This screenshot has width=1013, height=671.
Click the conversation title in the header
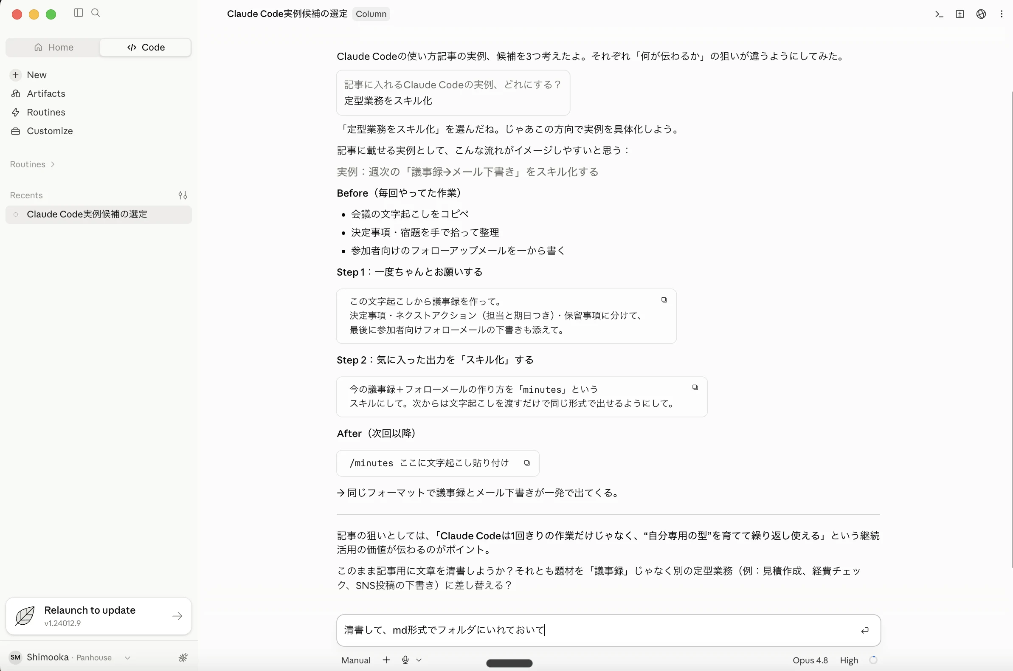pyautogui.click(x=287, y=14)
